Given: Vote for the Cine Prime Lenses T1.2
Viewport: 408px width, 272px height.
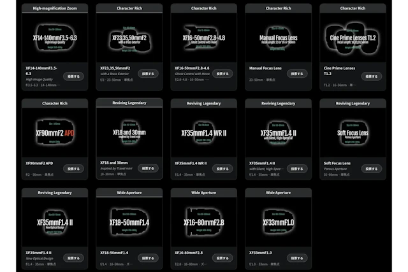Looking at the screenshot, I should tap(371, 76).
